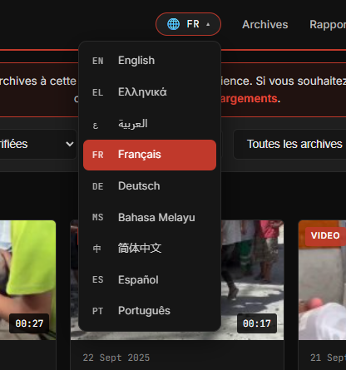Select Bahasa Melayu language

tap(150, 217)
